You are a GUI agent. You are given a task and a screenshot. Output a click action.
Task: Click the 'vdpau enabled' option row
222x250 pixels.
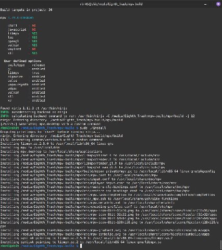(27, 89)
